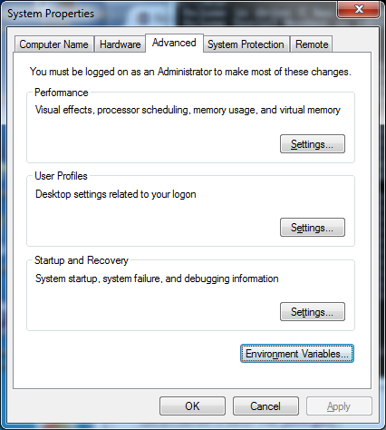
Task: Open Performance Settings button
Action: pyautogui.click(x=313, y=144)
